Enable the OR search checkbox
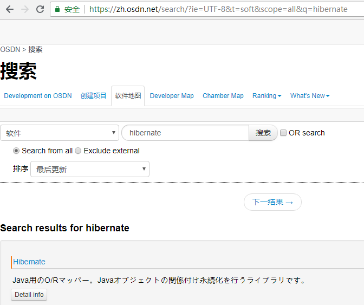 tap(283, 133)
